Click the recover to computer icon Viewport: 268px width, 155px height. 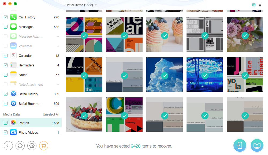point(257,145)
